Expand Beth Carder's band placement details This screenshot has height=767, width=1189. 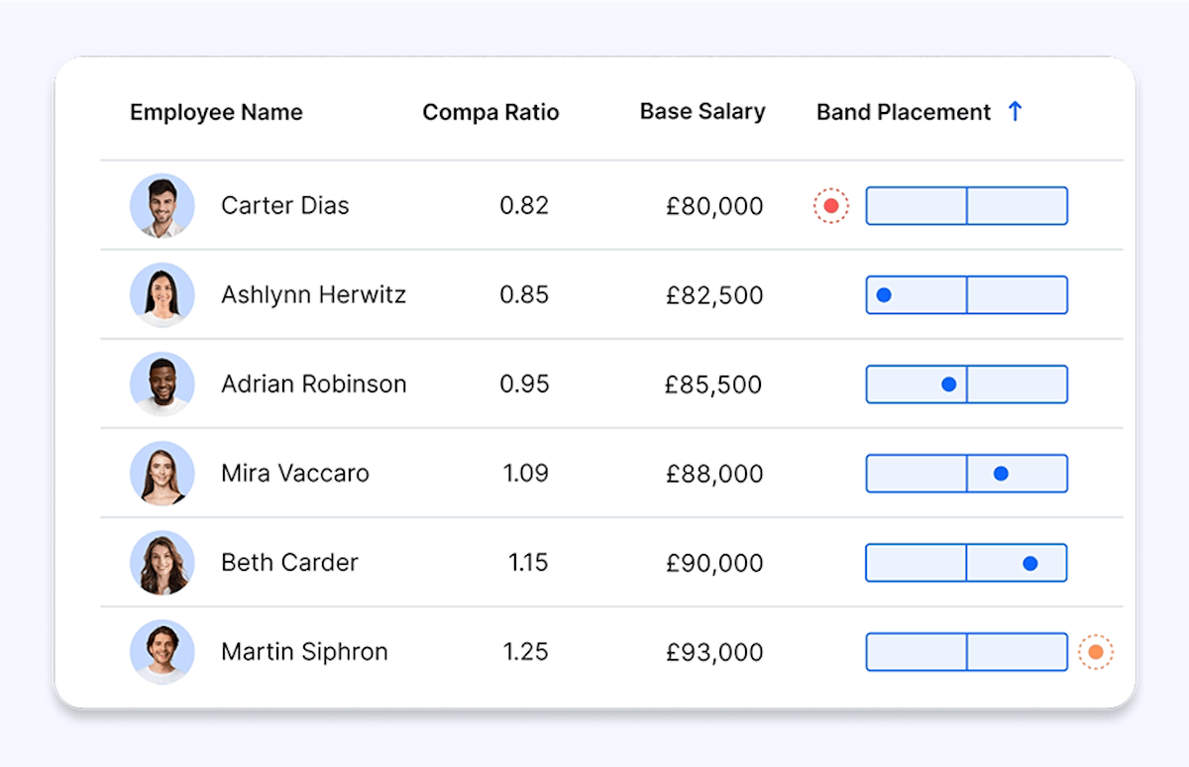tap(966, 562)
